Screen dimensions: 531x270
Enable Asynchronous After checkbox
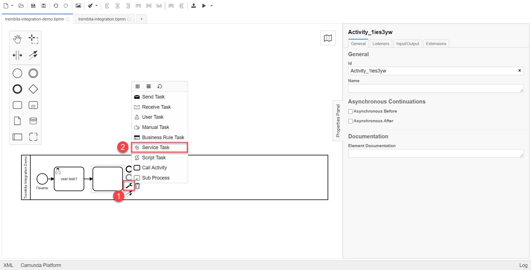point(350,121)
